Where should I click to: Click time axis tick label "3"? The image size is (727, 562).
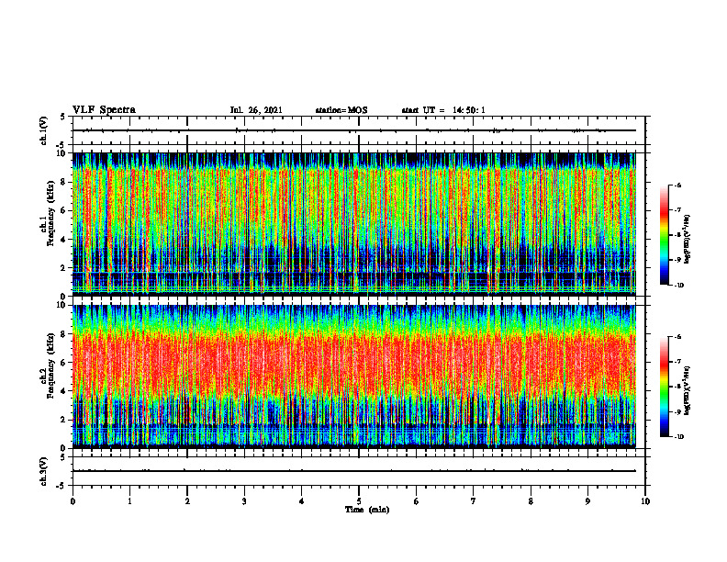click(x=244, y=501)
